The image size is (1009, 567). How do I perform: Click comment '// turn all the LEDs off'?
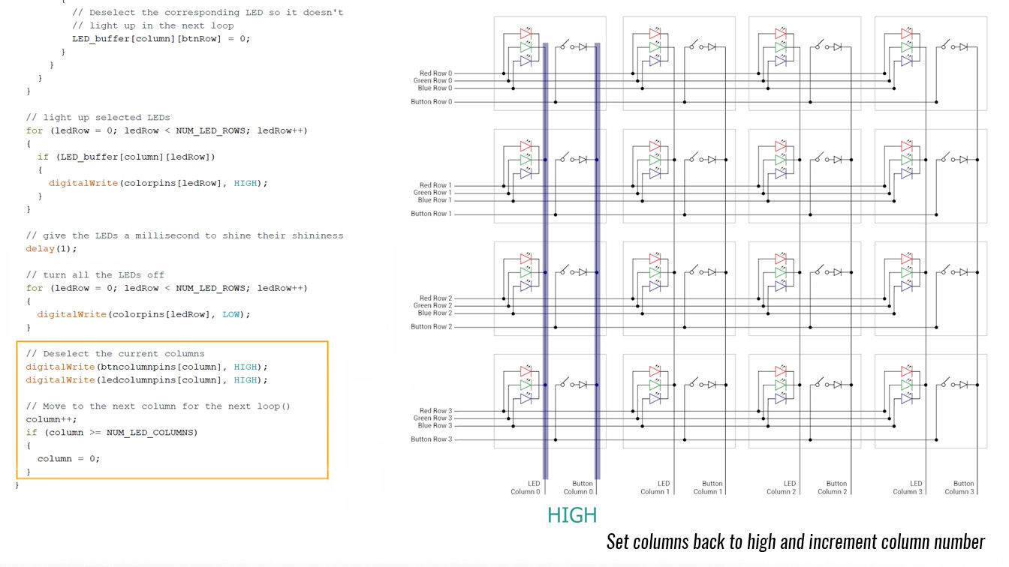(x=95, y=274)
